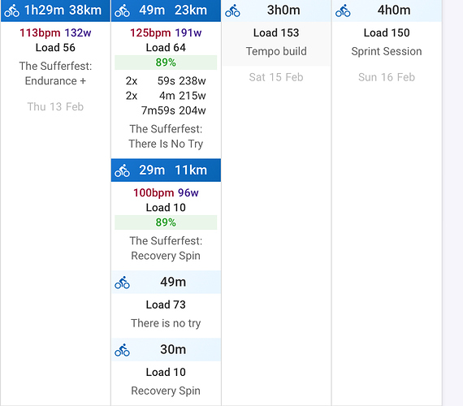Click bike icon on planned 30m workout
The width and height of the screenshot is (463, 406).
tap(122, 350)
